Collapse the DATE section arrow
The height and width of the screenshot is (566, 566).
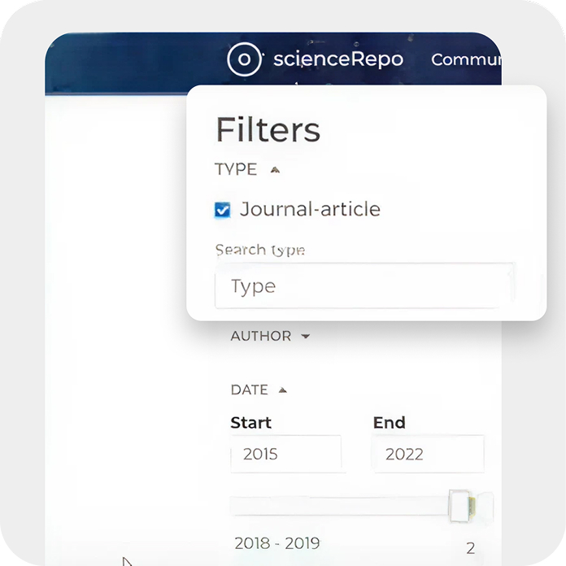[282, 390]
